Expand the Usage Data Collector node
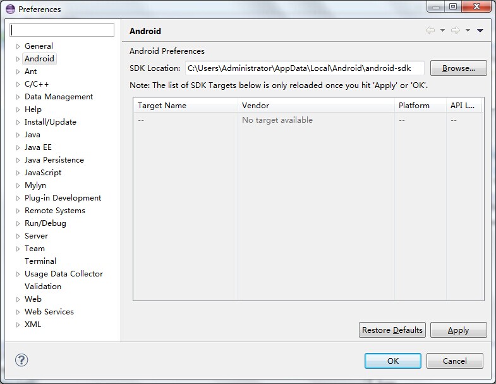The width and height of the screenshot is (496, 384). click(18, 275)
